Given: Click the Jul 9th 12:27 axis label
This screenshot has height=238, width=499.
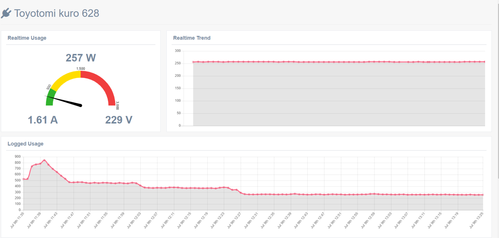Looking at the screenshot, I should pyautogui.click(x=234, y=220).
